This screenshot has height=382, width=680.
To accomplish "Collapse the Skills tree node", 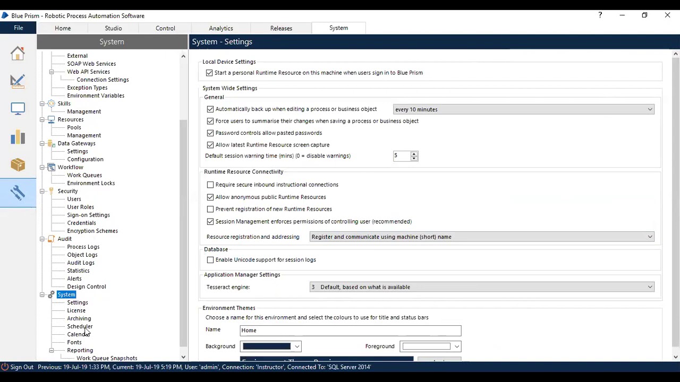I will pos(42,103).
